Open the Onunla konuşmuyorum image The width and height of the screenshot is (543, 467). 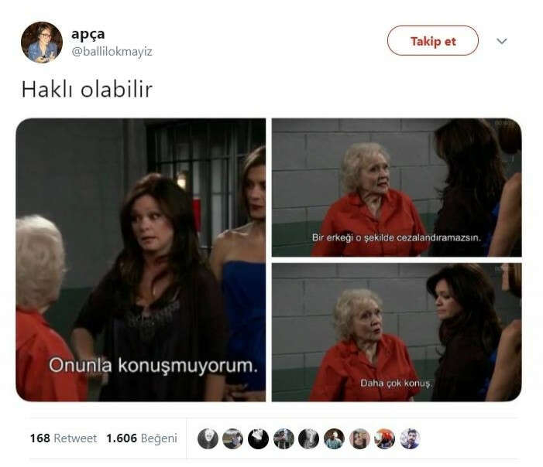(x=141, y=260)
